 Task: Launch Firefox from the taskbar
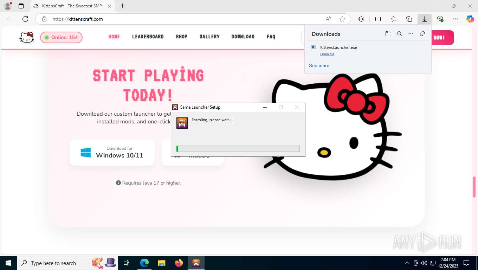point(179,263)
